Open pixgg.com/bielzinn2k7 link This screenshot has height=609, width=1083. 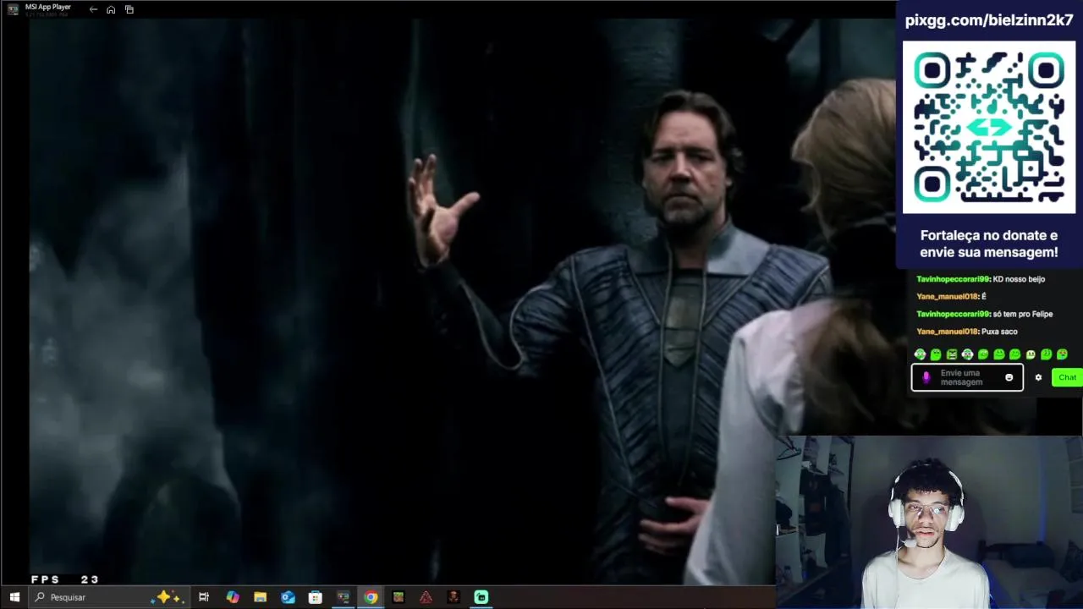coord(989,20)
